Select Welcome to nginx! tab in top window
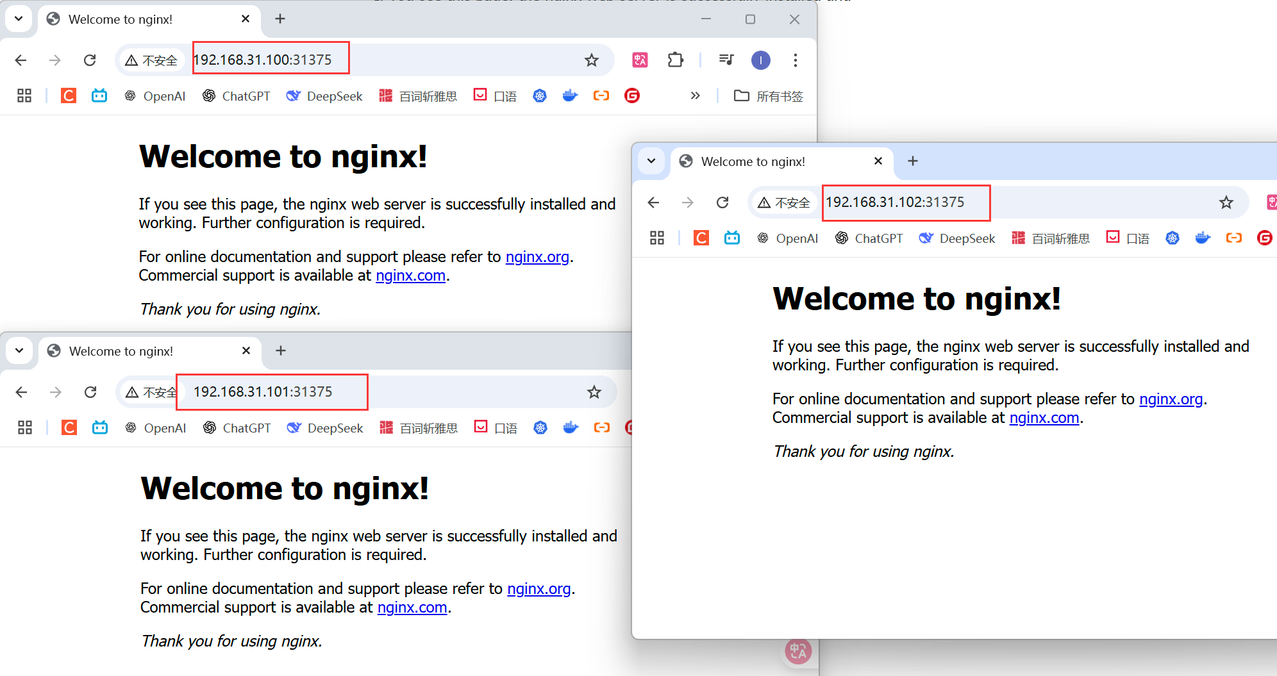Screen dimensions: 1277x676 [149, 20]
